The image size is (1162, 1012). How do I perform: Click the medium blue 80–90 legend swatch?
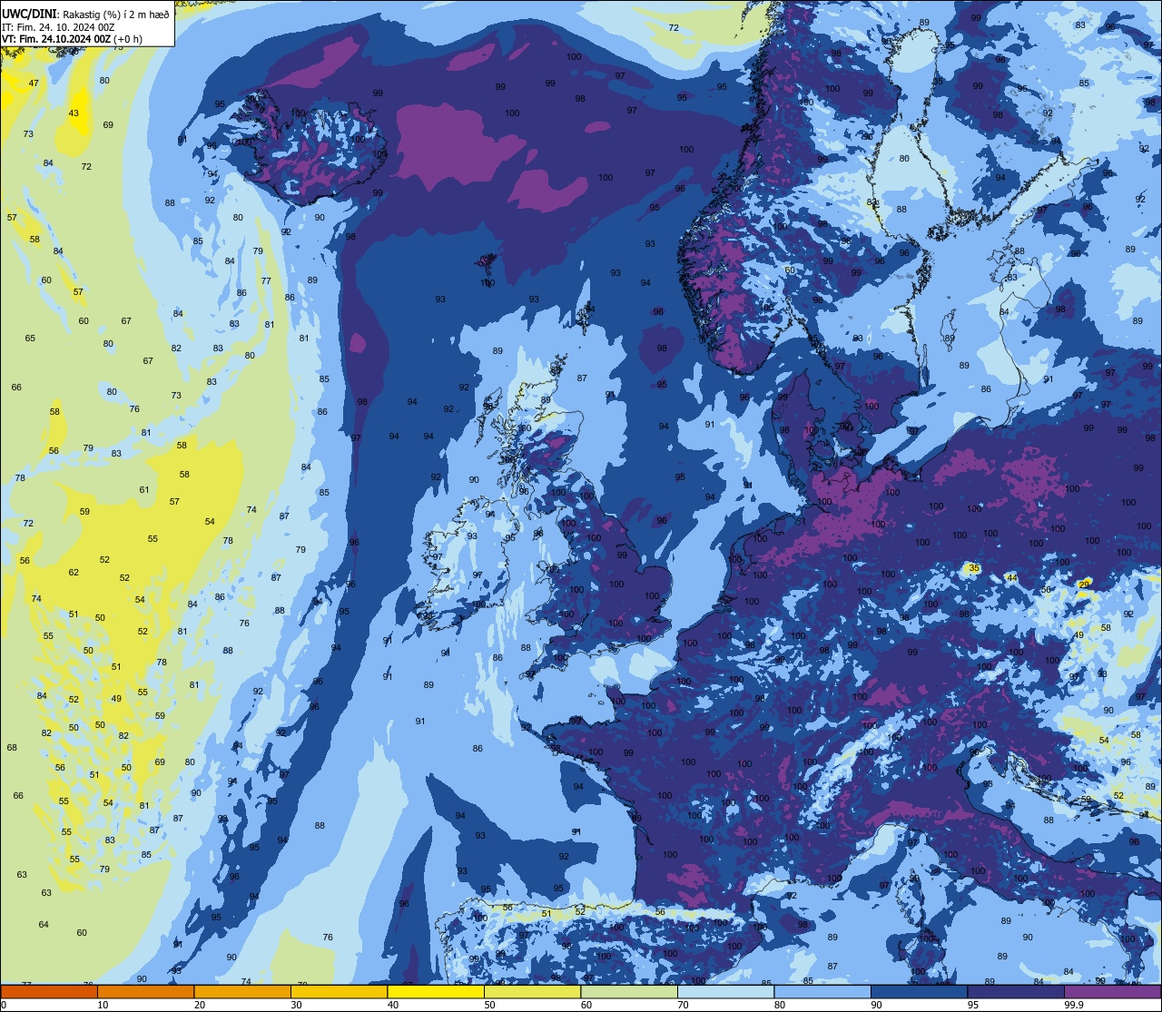point(822,992)
